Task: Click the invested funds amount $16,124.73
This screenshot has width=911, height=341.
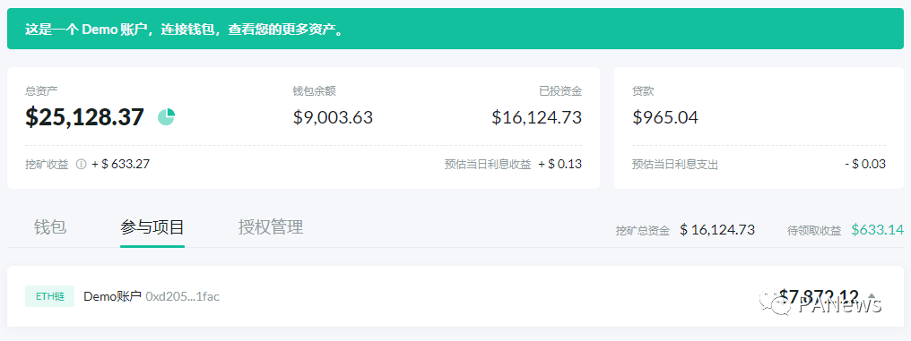Action: [x=537, y=117]
